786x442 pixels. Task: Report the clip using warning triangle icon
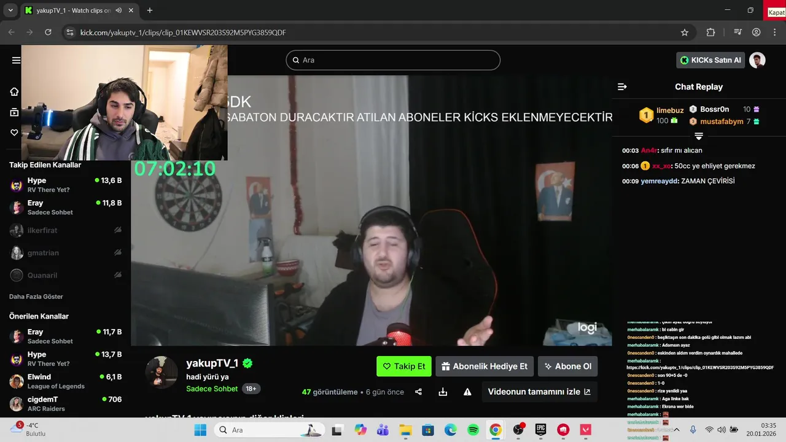pyautogui.click(x=467, y=392)
